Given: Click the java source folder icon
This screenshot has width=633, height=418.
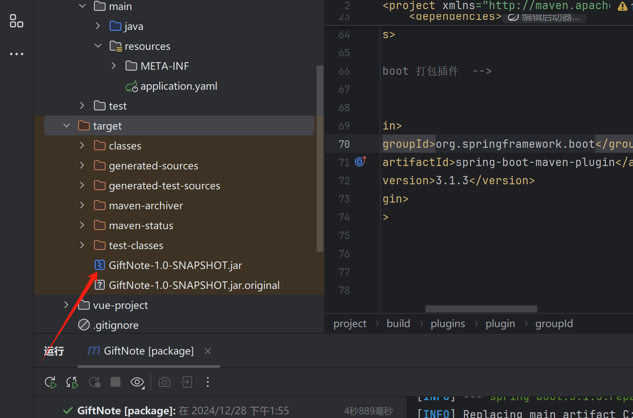Looking at the screenshot, I should click(x=115, y=26).
